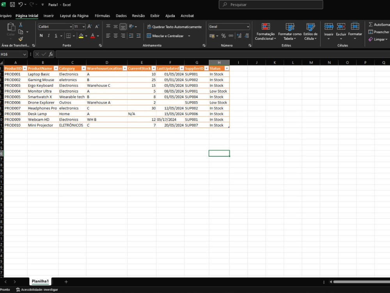The image size is (390, 293).
Task: Open fill color dropdown arrow
Action: click(86, 36)
